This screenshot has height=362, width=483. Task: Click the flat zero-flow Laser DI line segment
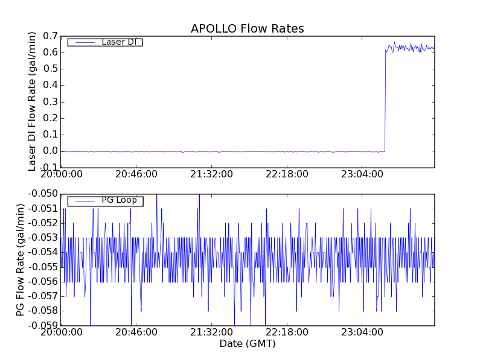tap(223, 151)
